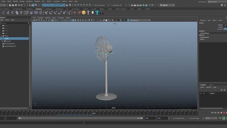Open the Outliner search filter dropdown arrow
This screenshot has width=227, height=128.
28,23
